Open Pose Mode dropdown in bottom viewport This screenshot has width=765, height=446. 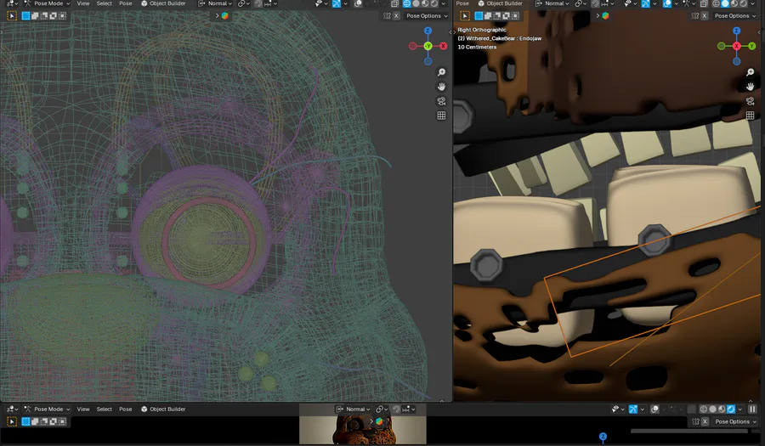tap(48, 409)
